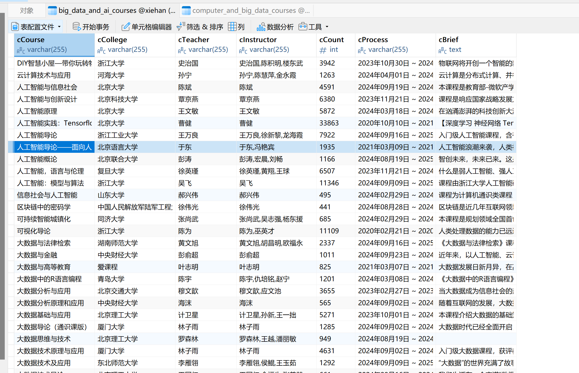Select cell 罗森林 in cTeacher column
Viewport: 579px width, 373px height.
pyautogui.click(x=206, y=339)
